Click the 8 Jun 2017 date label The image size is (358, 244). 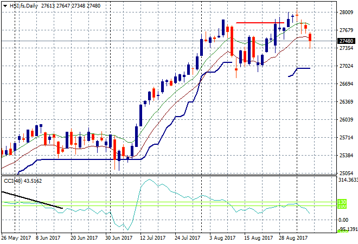coord(48,238)
